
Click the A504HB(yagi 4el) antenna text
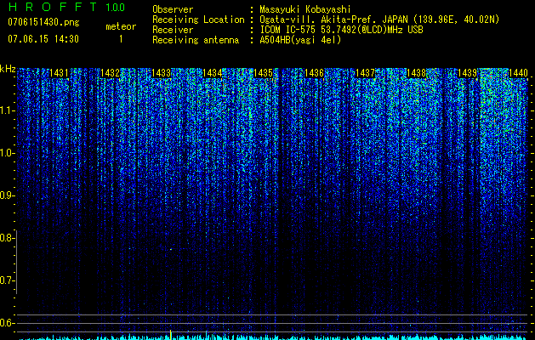point(300,40)
